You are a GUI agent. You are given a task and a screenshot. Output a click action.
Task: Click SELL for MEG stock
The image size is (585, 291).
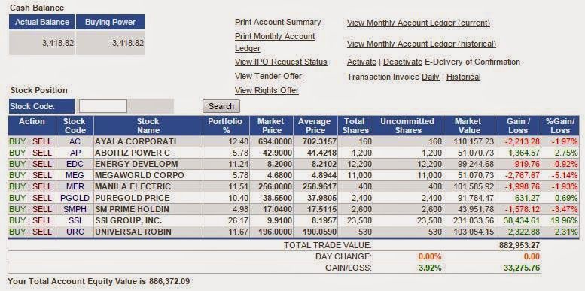pyautogui.click(x=42, y=175)
